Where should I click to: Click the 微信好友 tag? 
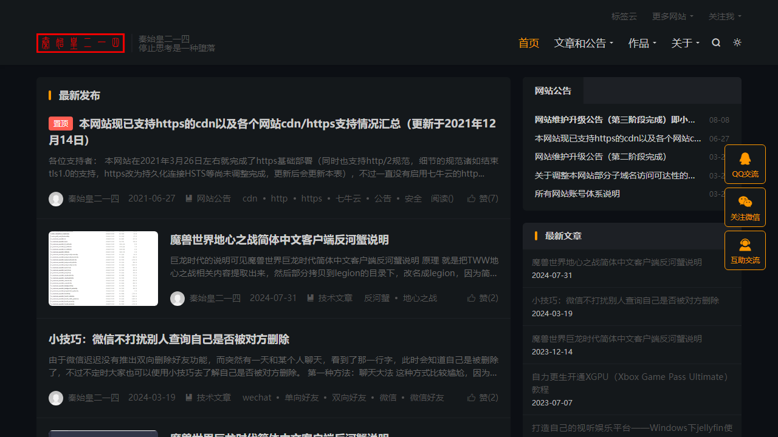[427, 398]
